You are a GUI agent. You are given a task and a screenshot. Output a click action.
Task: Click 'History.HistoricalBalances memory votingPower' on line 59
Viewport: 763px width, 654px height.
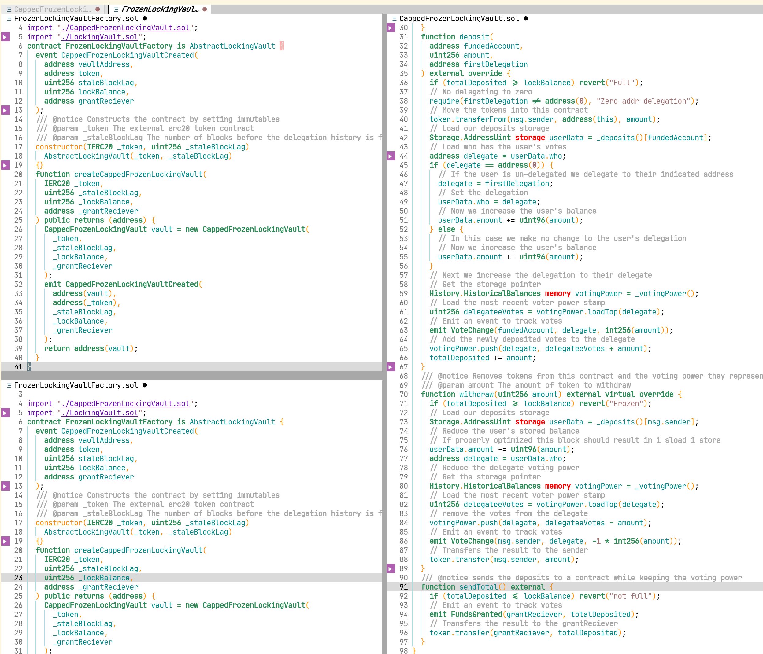[x=525, y=293]
